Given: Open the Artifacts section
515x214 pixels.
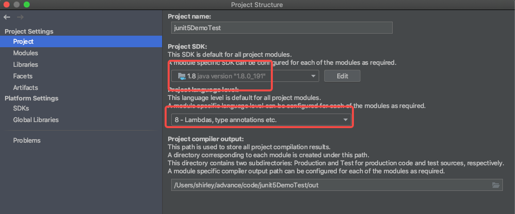Looking at the screenshot, I should coord(26,88).
